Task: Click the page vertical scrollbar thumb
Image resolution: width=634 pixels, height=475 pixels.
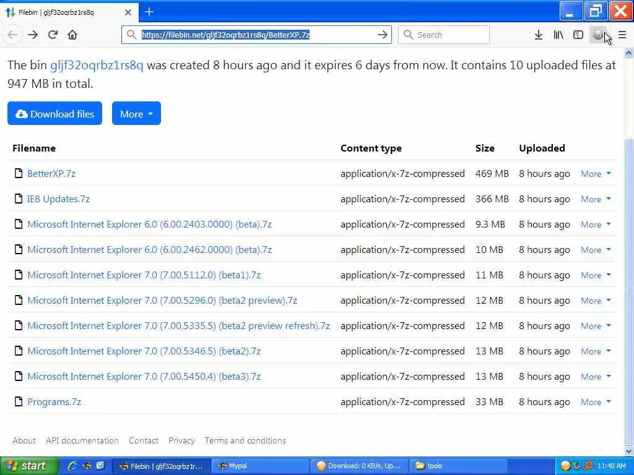Action: [628, 291]
